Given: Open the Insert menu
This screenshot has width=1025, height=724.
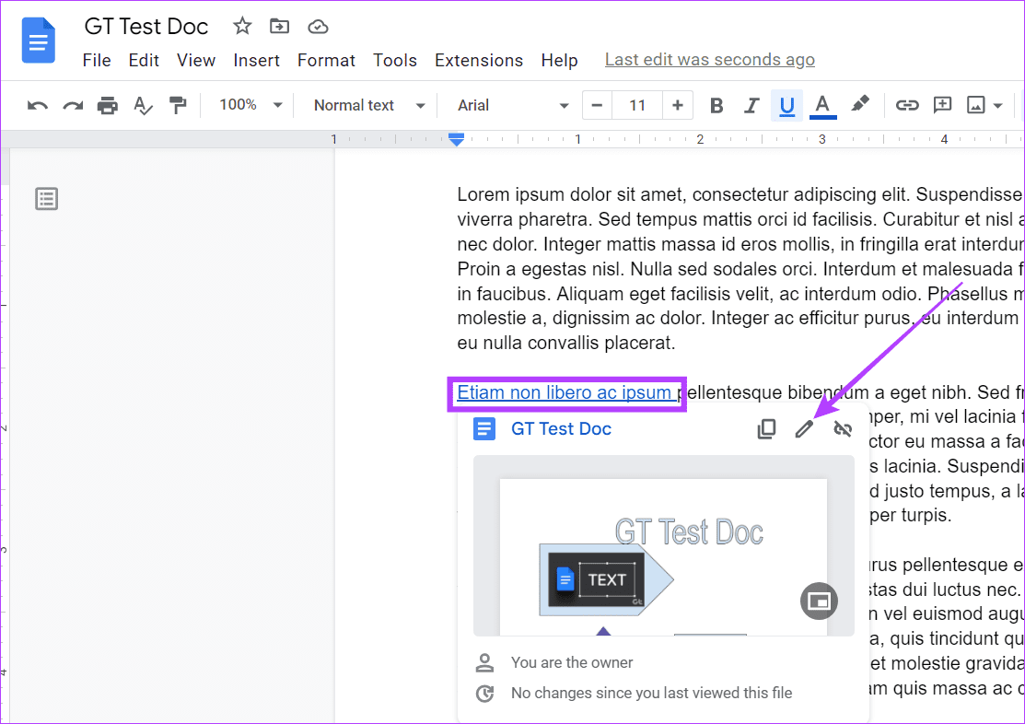Looking at the screenshot, I should click(256, 61).
